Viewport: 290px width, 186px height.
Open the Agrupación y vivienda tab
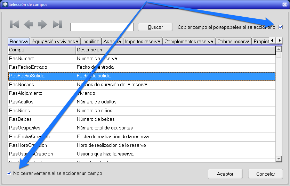click(x=55, y=41)
